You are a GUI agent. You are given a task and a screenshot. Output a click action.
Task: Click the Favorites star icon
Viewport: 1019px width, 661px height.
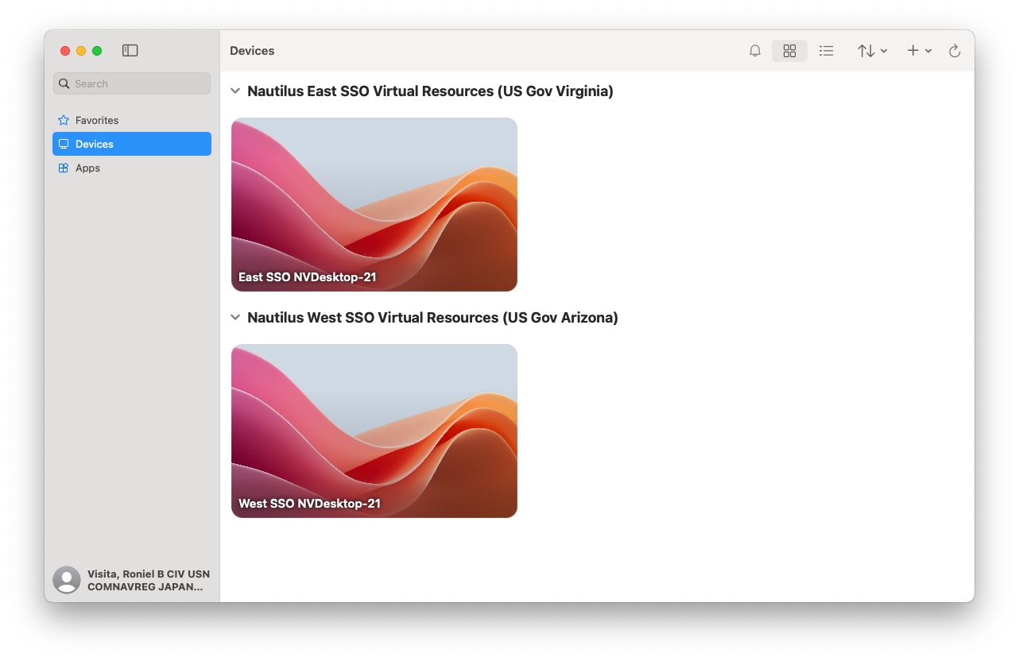coord(64,120)
